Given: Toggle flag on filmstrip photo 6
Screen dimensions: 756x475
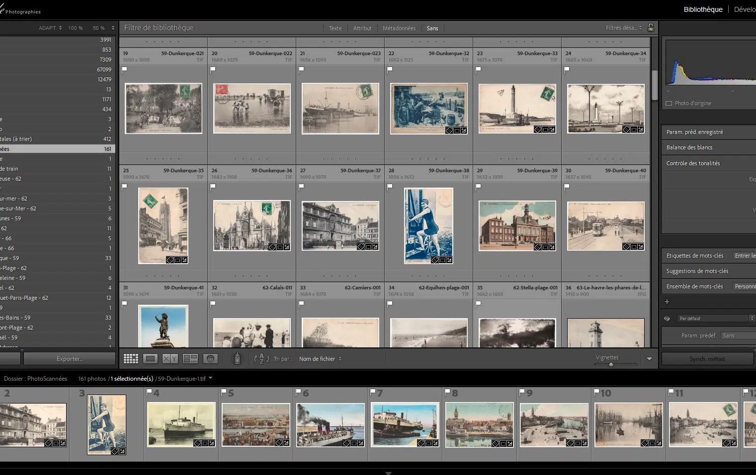Looking at the screenshot, I should (298, 392).
